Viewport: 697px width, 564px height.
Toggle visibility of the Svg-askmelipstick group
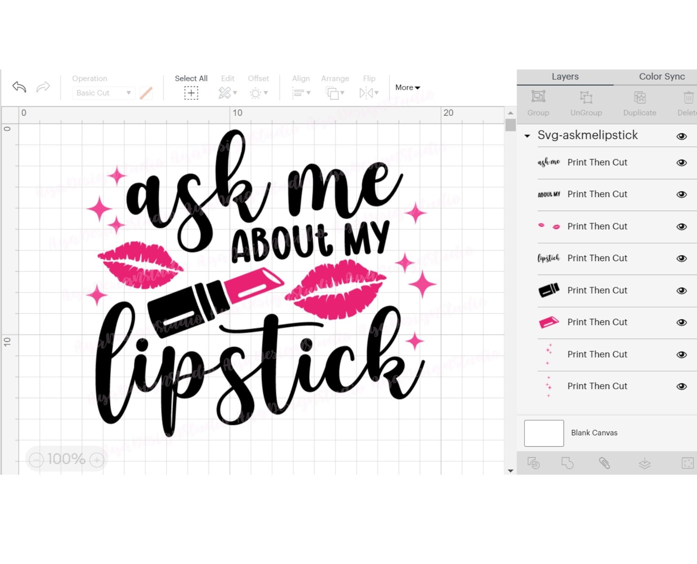682,136
